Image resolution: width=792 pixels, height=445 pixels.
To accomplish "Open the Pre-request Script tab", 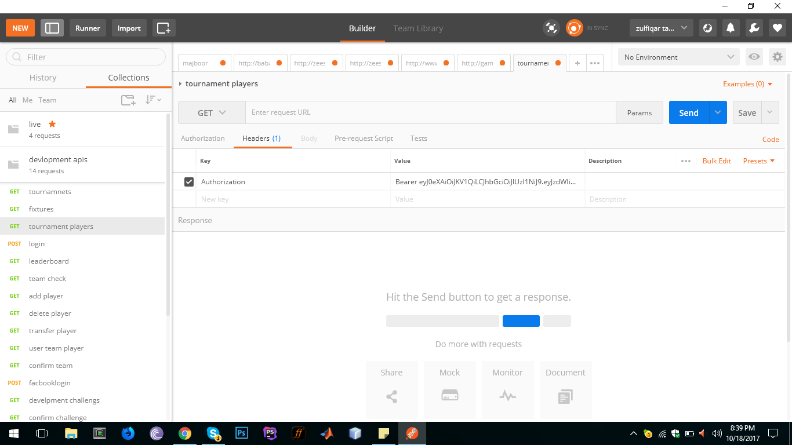I will click(x=364, y=138).
